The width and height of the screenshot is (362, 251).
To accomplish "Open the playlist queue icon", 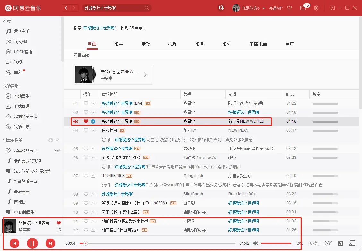I will (352, 243).
